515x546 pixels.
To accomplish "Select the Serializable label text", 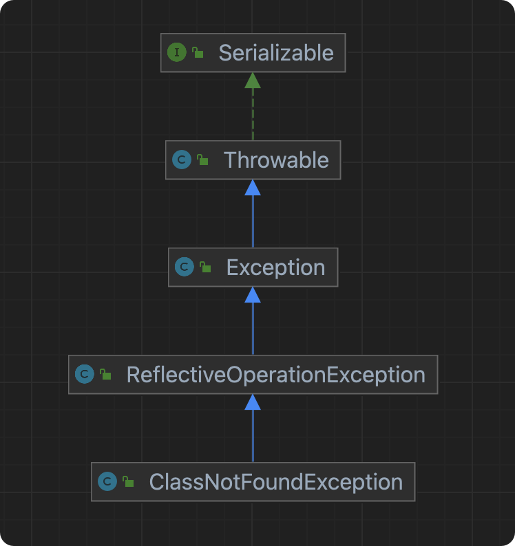I will tap(276, 53).
